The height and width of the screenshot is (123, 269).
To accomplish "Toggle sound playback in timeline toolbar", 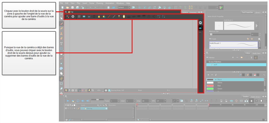I will (x=83, y=101).
